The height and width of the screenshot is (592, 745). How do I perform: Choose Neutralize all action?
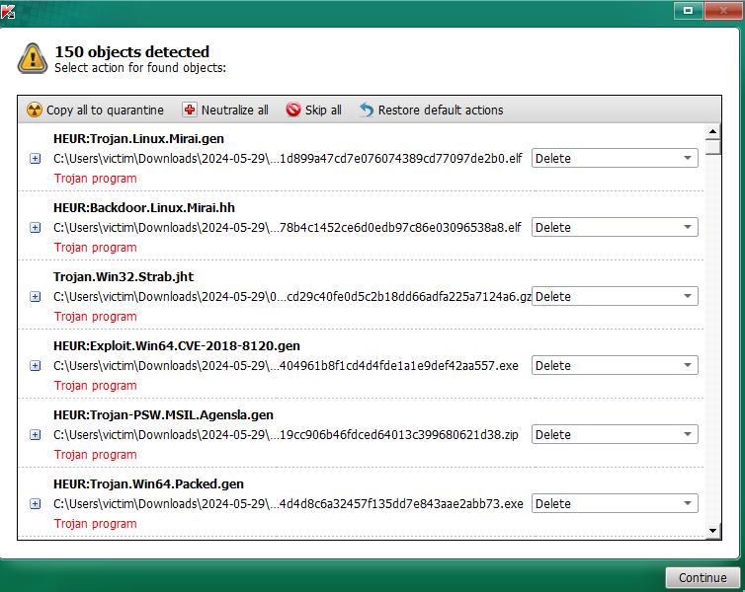click(225, 110)
